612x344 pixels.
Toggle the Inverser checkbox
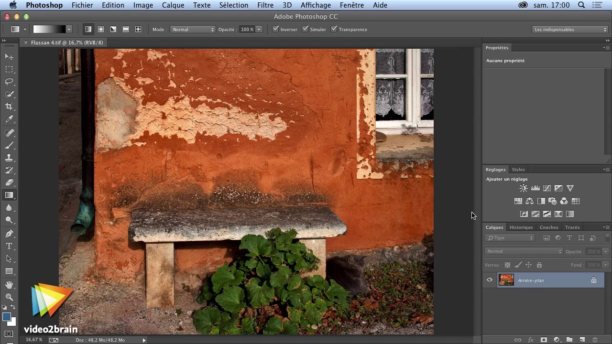275,29
